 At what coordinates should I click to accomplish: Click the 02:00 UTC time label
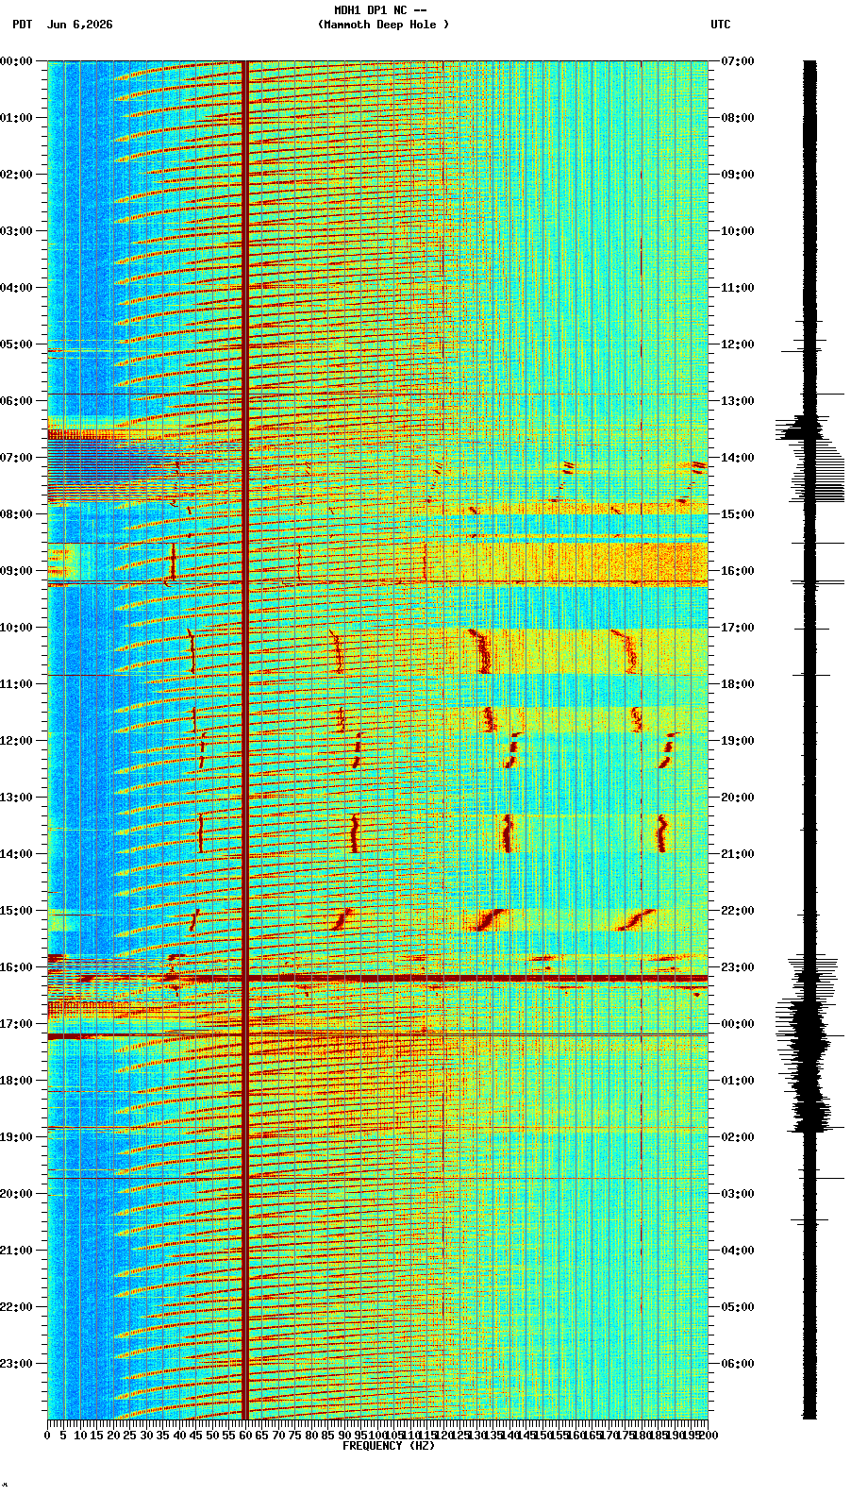coord(738,1137)
